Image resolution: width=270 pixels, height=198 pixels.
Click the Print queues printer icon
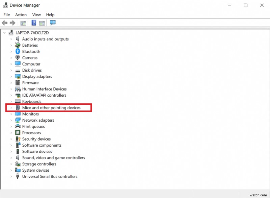(x=18, y=126)
